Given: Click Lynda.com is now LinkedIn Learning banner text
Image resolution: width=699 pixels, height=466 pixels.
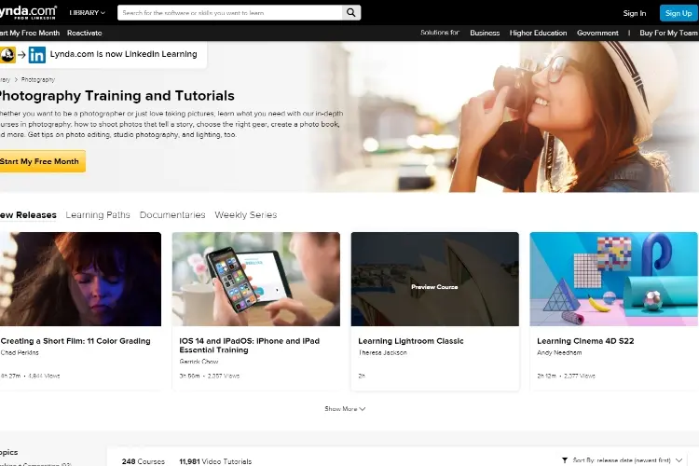Looking at the screenshot, I should (x=123, y=54).
